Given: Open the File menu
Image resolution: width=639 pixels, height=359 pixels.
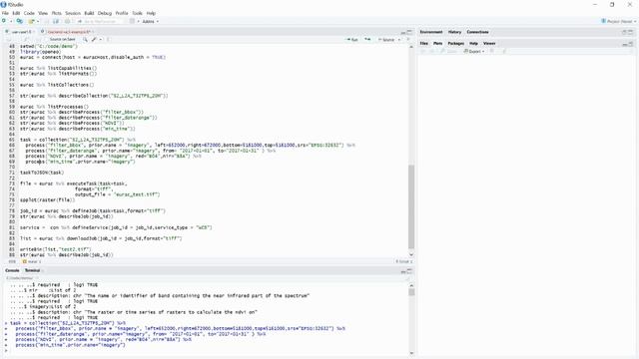Looking at the screenshot, I should (5, 13).
